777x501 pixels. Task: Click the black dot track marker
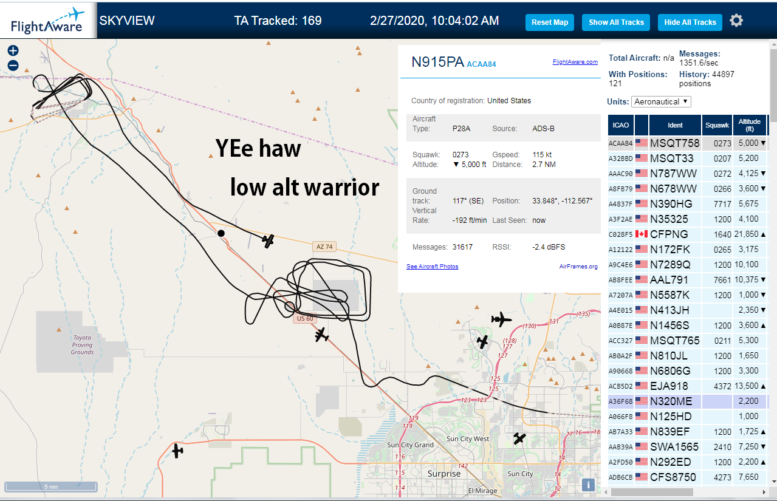[221, 233]
